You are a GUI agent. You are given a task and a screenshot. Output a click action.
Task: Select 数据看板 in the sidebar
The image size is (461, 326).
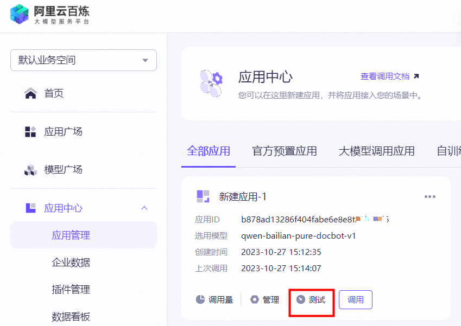pos(71,317)
